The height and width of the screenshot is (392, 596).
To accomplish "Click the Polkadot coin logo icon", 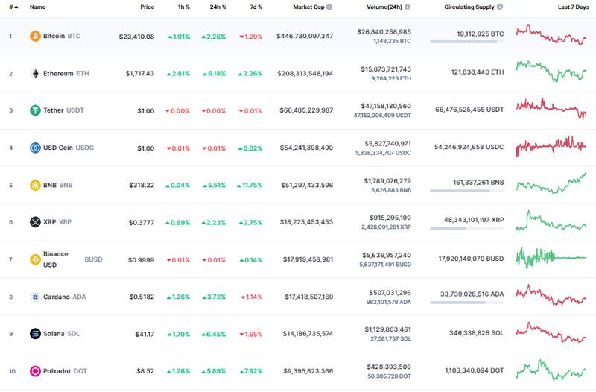I will [35, 371].
